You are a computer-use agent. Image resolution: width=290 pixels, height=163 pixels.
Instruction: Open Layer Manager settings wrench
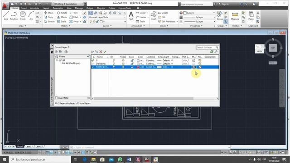tap(216, 52)
